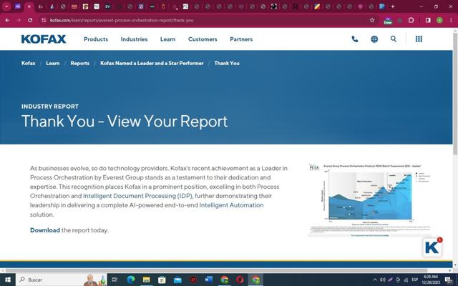Open the Industries menu
Viewport: 458px width, 286px height.
pyautogui.click(x=134, y=39)
